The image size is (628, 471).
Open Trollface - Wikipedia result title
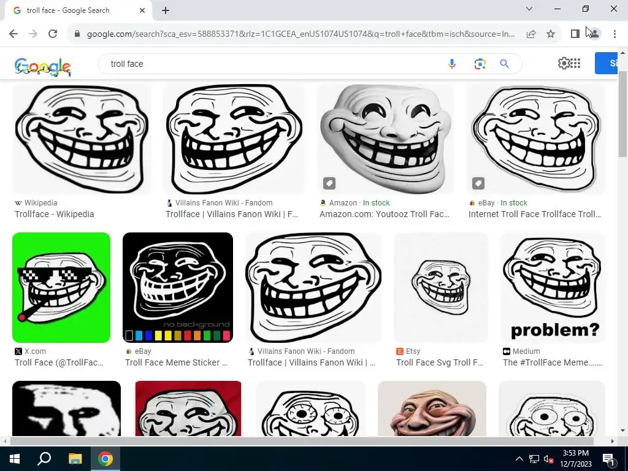pos(55,214)
